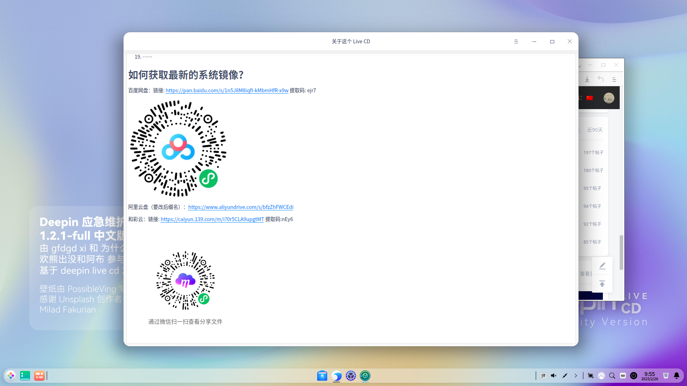
Task: Open the 近90天 time filter dropdown
Action: click(594, 130)
